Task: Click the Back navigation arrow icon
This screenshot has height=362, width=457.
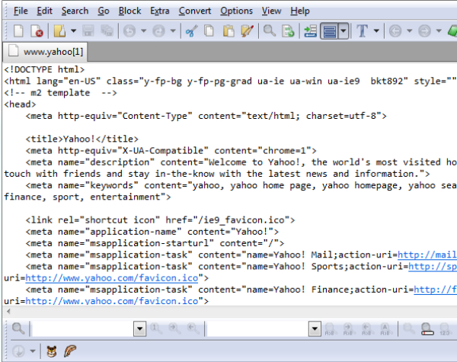Action: (395, 31)
